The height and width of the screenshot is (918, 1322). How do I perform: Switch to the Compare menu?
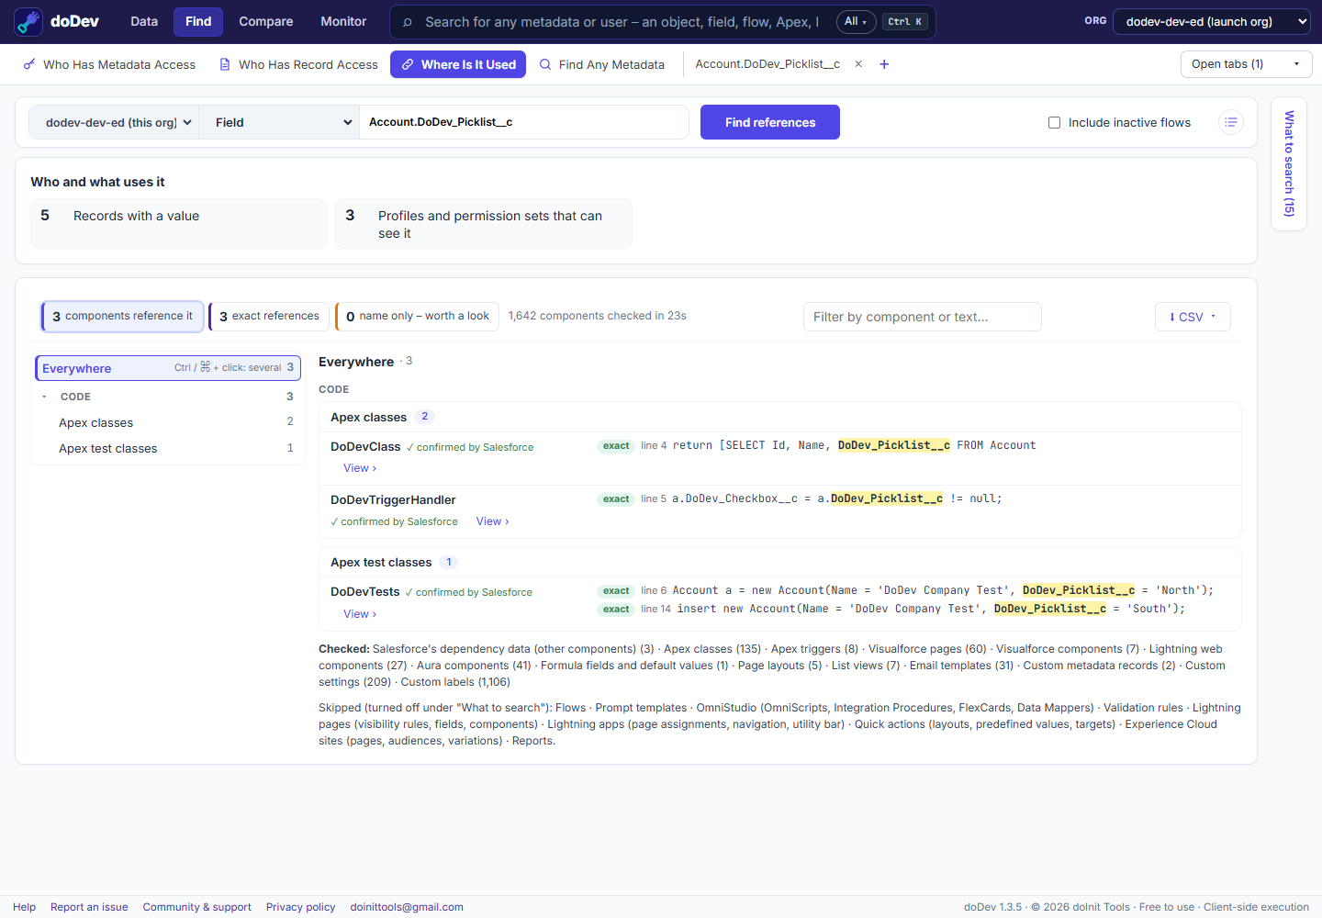pos(266,21)
